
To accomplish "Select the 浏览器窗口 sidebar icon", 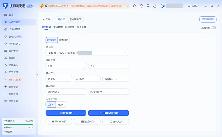I will click(6, 22).
